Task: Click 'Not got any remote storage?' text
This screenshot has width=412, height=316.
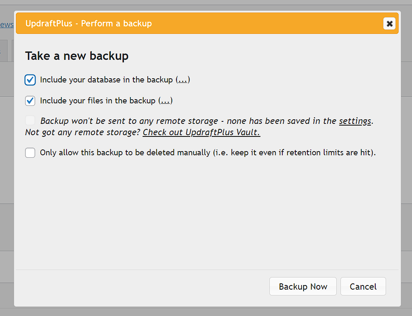Action: pos(83,133)
